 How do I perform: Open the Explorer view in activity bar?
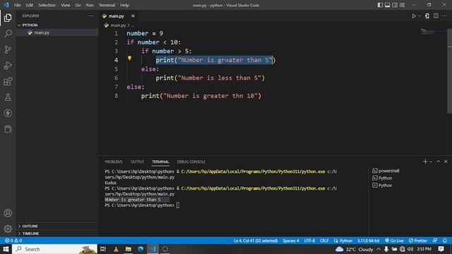tap(8, 18)
